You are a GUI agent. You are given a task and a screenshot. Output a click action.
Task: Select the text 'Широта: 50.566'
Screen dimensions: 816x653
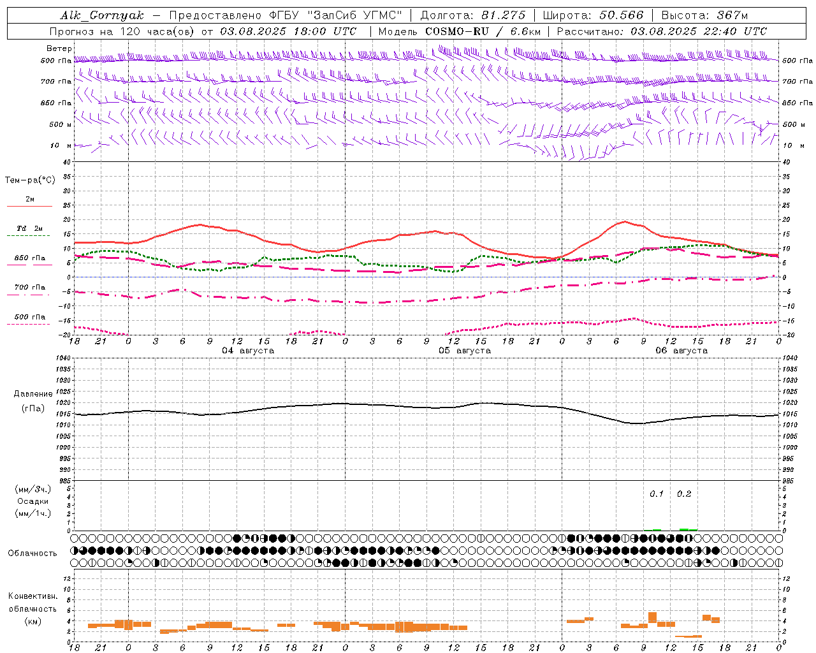[593, 15]
